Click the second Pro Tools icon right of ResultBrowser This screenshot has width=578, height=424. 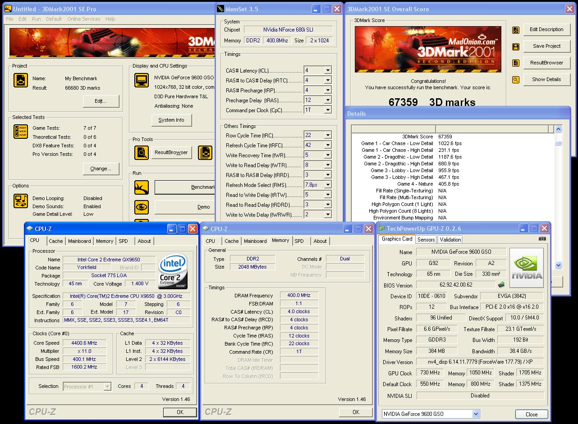point(205,153)
